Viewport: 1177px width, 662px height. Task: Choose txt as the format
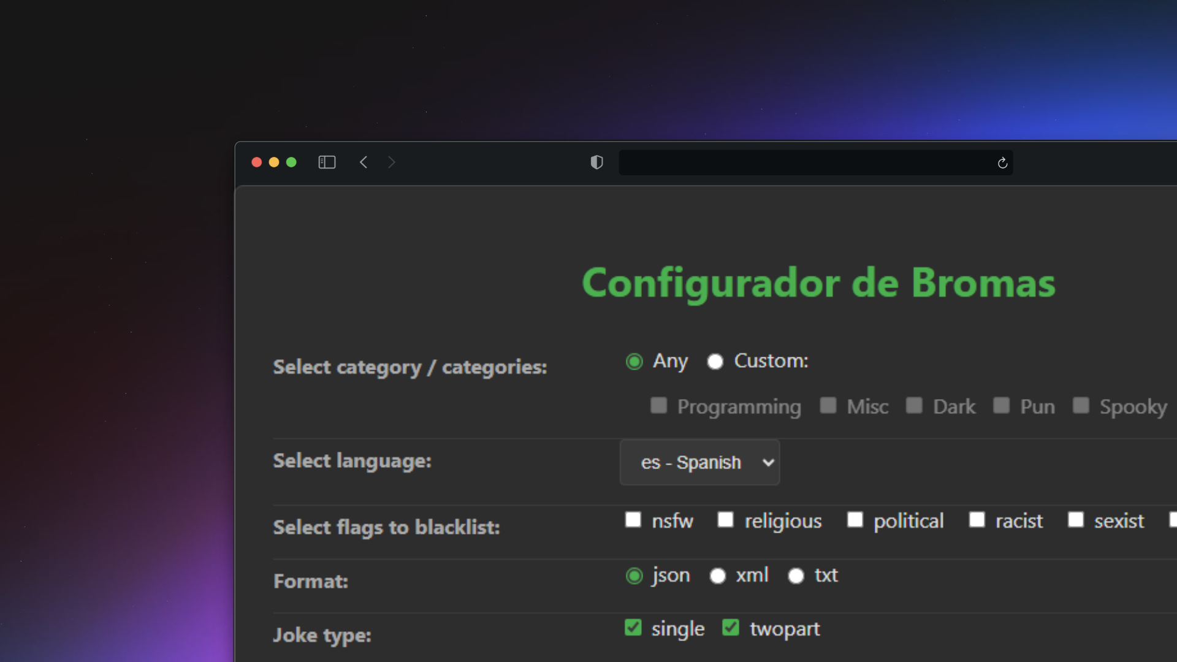coord(796,576)
